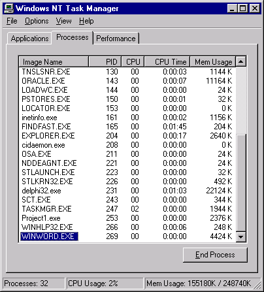
Task: Switch to the Performance tab
Action: coord(116,39)
